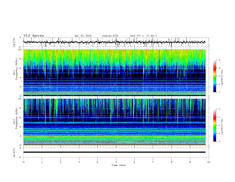Click the bottom time axis tick label "5"

click(116, 162)
